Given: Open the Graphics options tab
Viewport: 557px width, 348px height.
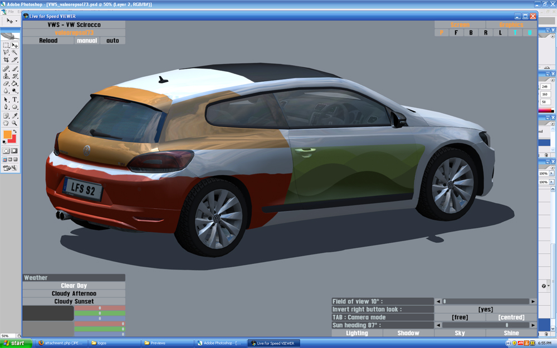Looking at the screenshot, I should [x=511, y=25].
